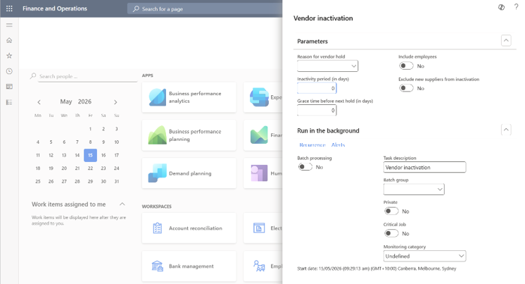This screenshot has width=525, height=284.
Task: Open the Bank management tile
Action: (x=189, y=266)
